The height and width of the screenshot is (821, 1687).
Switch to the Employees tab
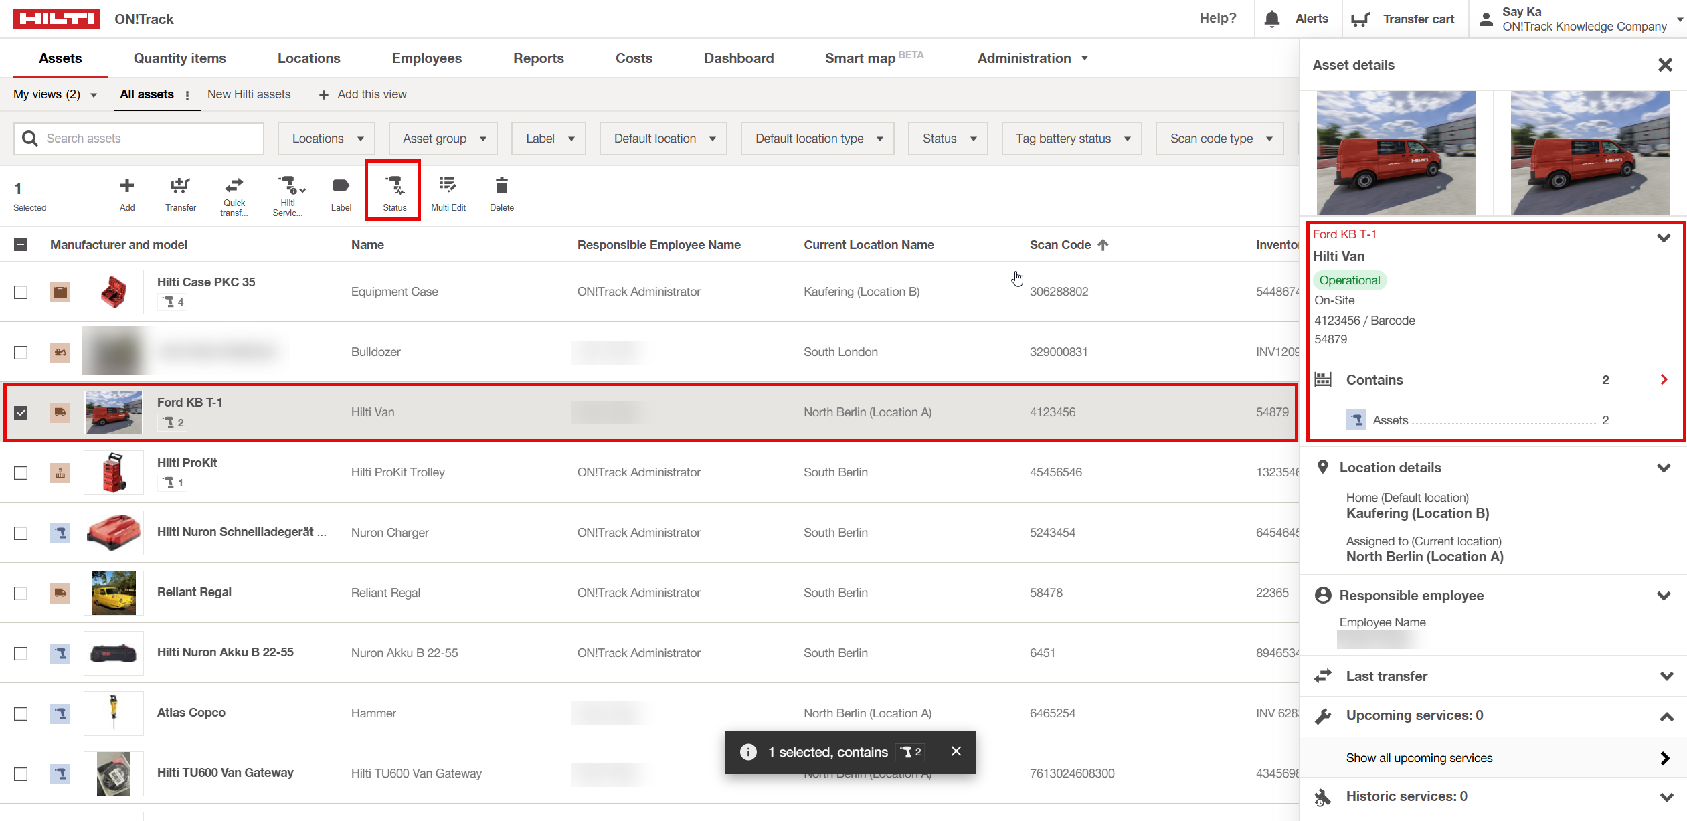[426, 58]
